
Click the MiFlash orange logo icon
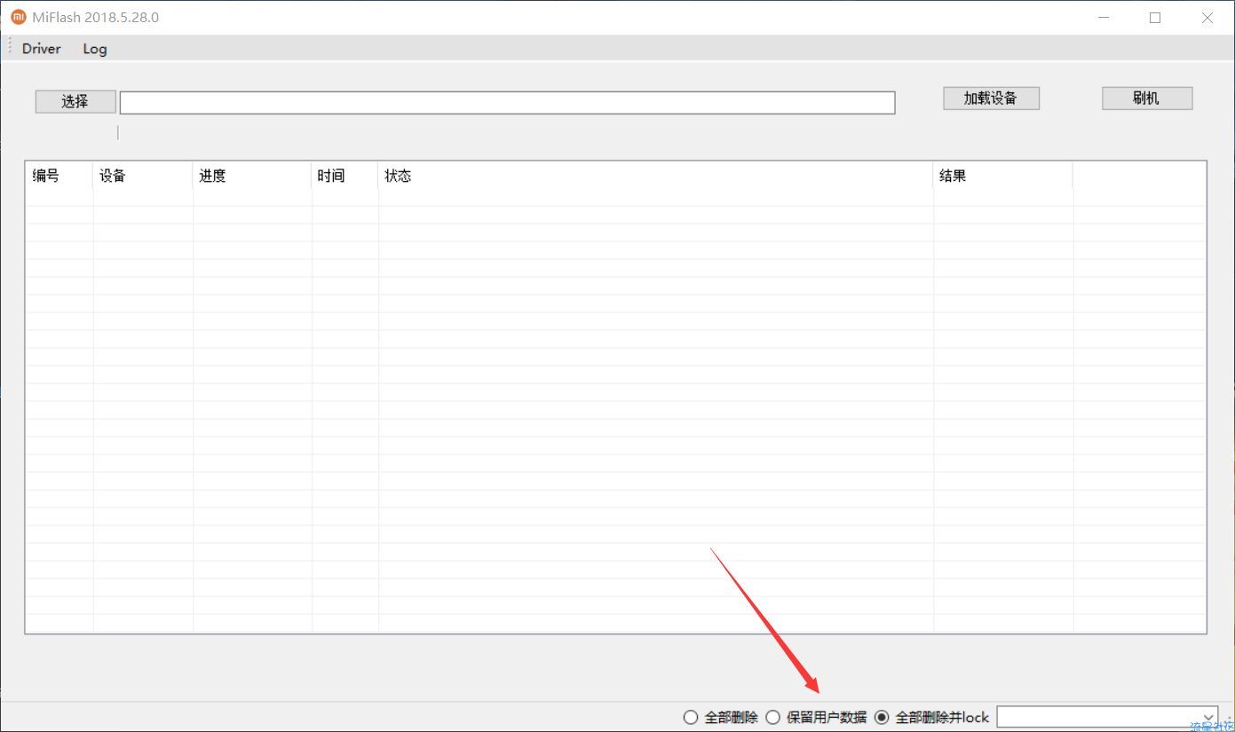tap(19, 17)
